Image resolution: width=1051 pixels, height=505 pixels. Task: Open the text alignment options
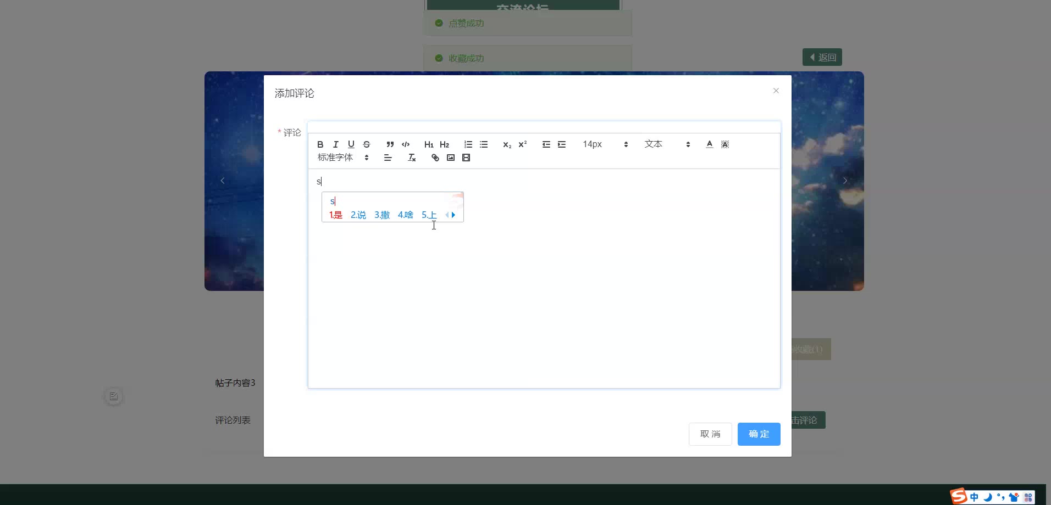pyautogui.click(x=388, y=158)
